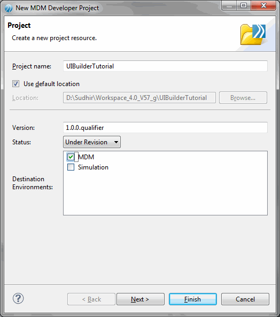Cancel the new project wizard
The image size is (280, 317).
(245, 299)
